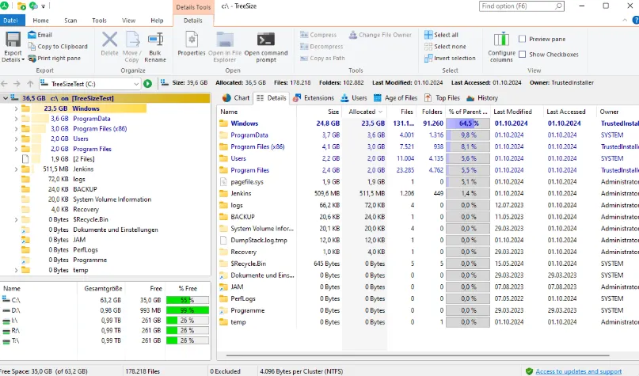Image resolution: width=639 pixels, height=376 pixels.
Task: Expand temp folder in tree
Action: pyautogui.click(x=16, y=270)
